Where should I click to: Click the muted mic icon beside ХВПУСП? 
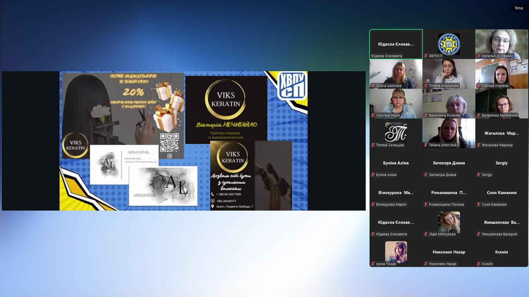[x=426, y=56]
